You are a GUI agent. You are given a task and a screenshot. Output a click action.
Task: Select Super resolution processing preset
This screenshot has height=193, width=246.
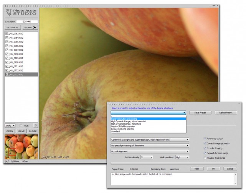coord(148,119)
